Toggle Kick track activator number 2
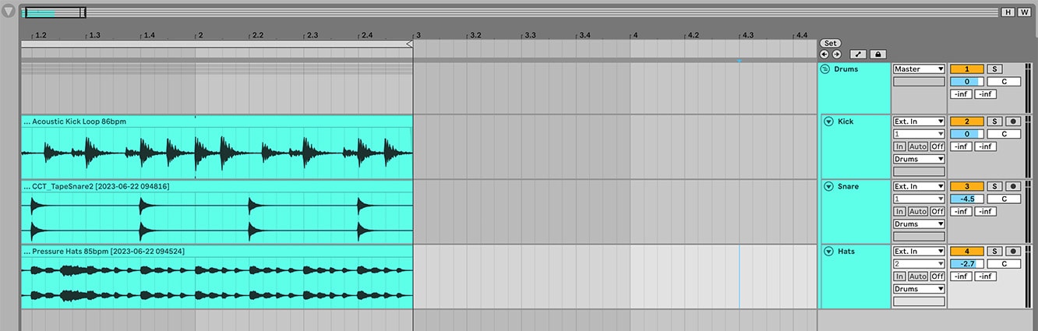Image resolution: width=1038 pixels, height=331 pixels. [966, 121]
